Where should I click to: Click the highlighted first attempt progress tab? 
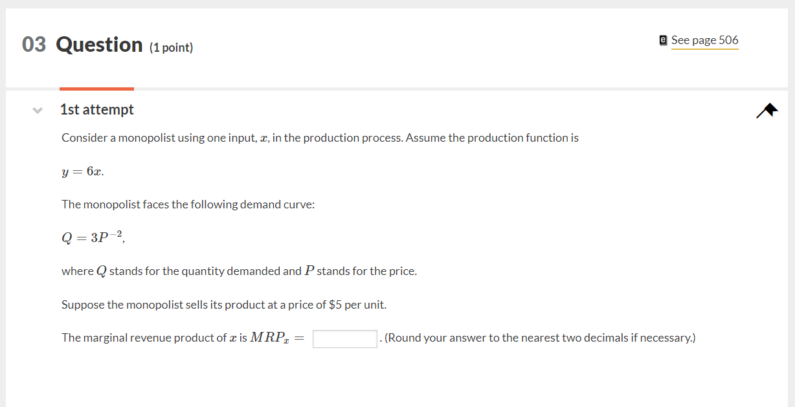[x=96, y=89]
